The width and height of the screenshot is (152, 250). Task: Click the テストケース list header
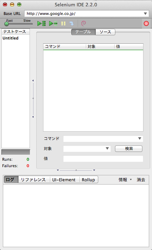coord(16,32)
